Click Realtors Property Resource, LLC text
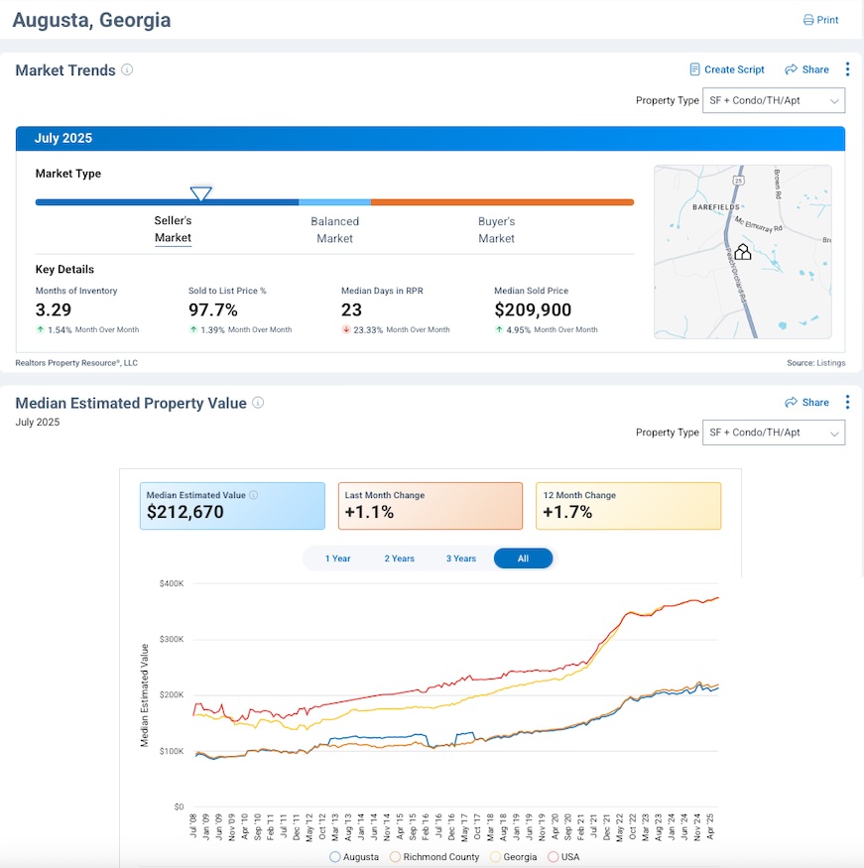864x868 pixels. [x=76, y=363]
